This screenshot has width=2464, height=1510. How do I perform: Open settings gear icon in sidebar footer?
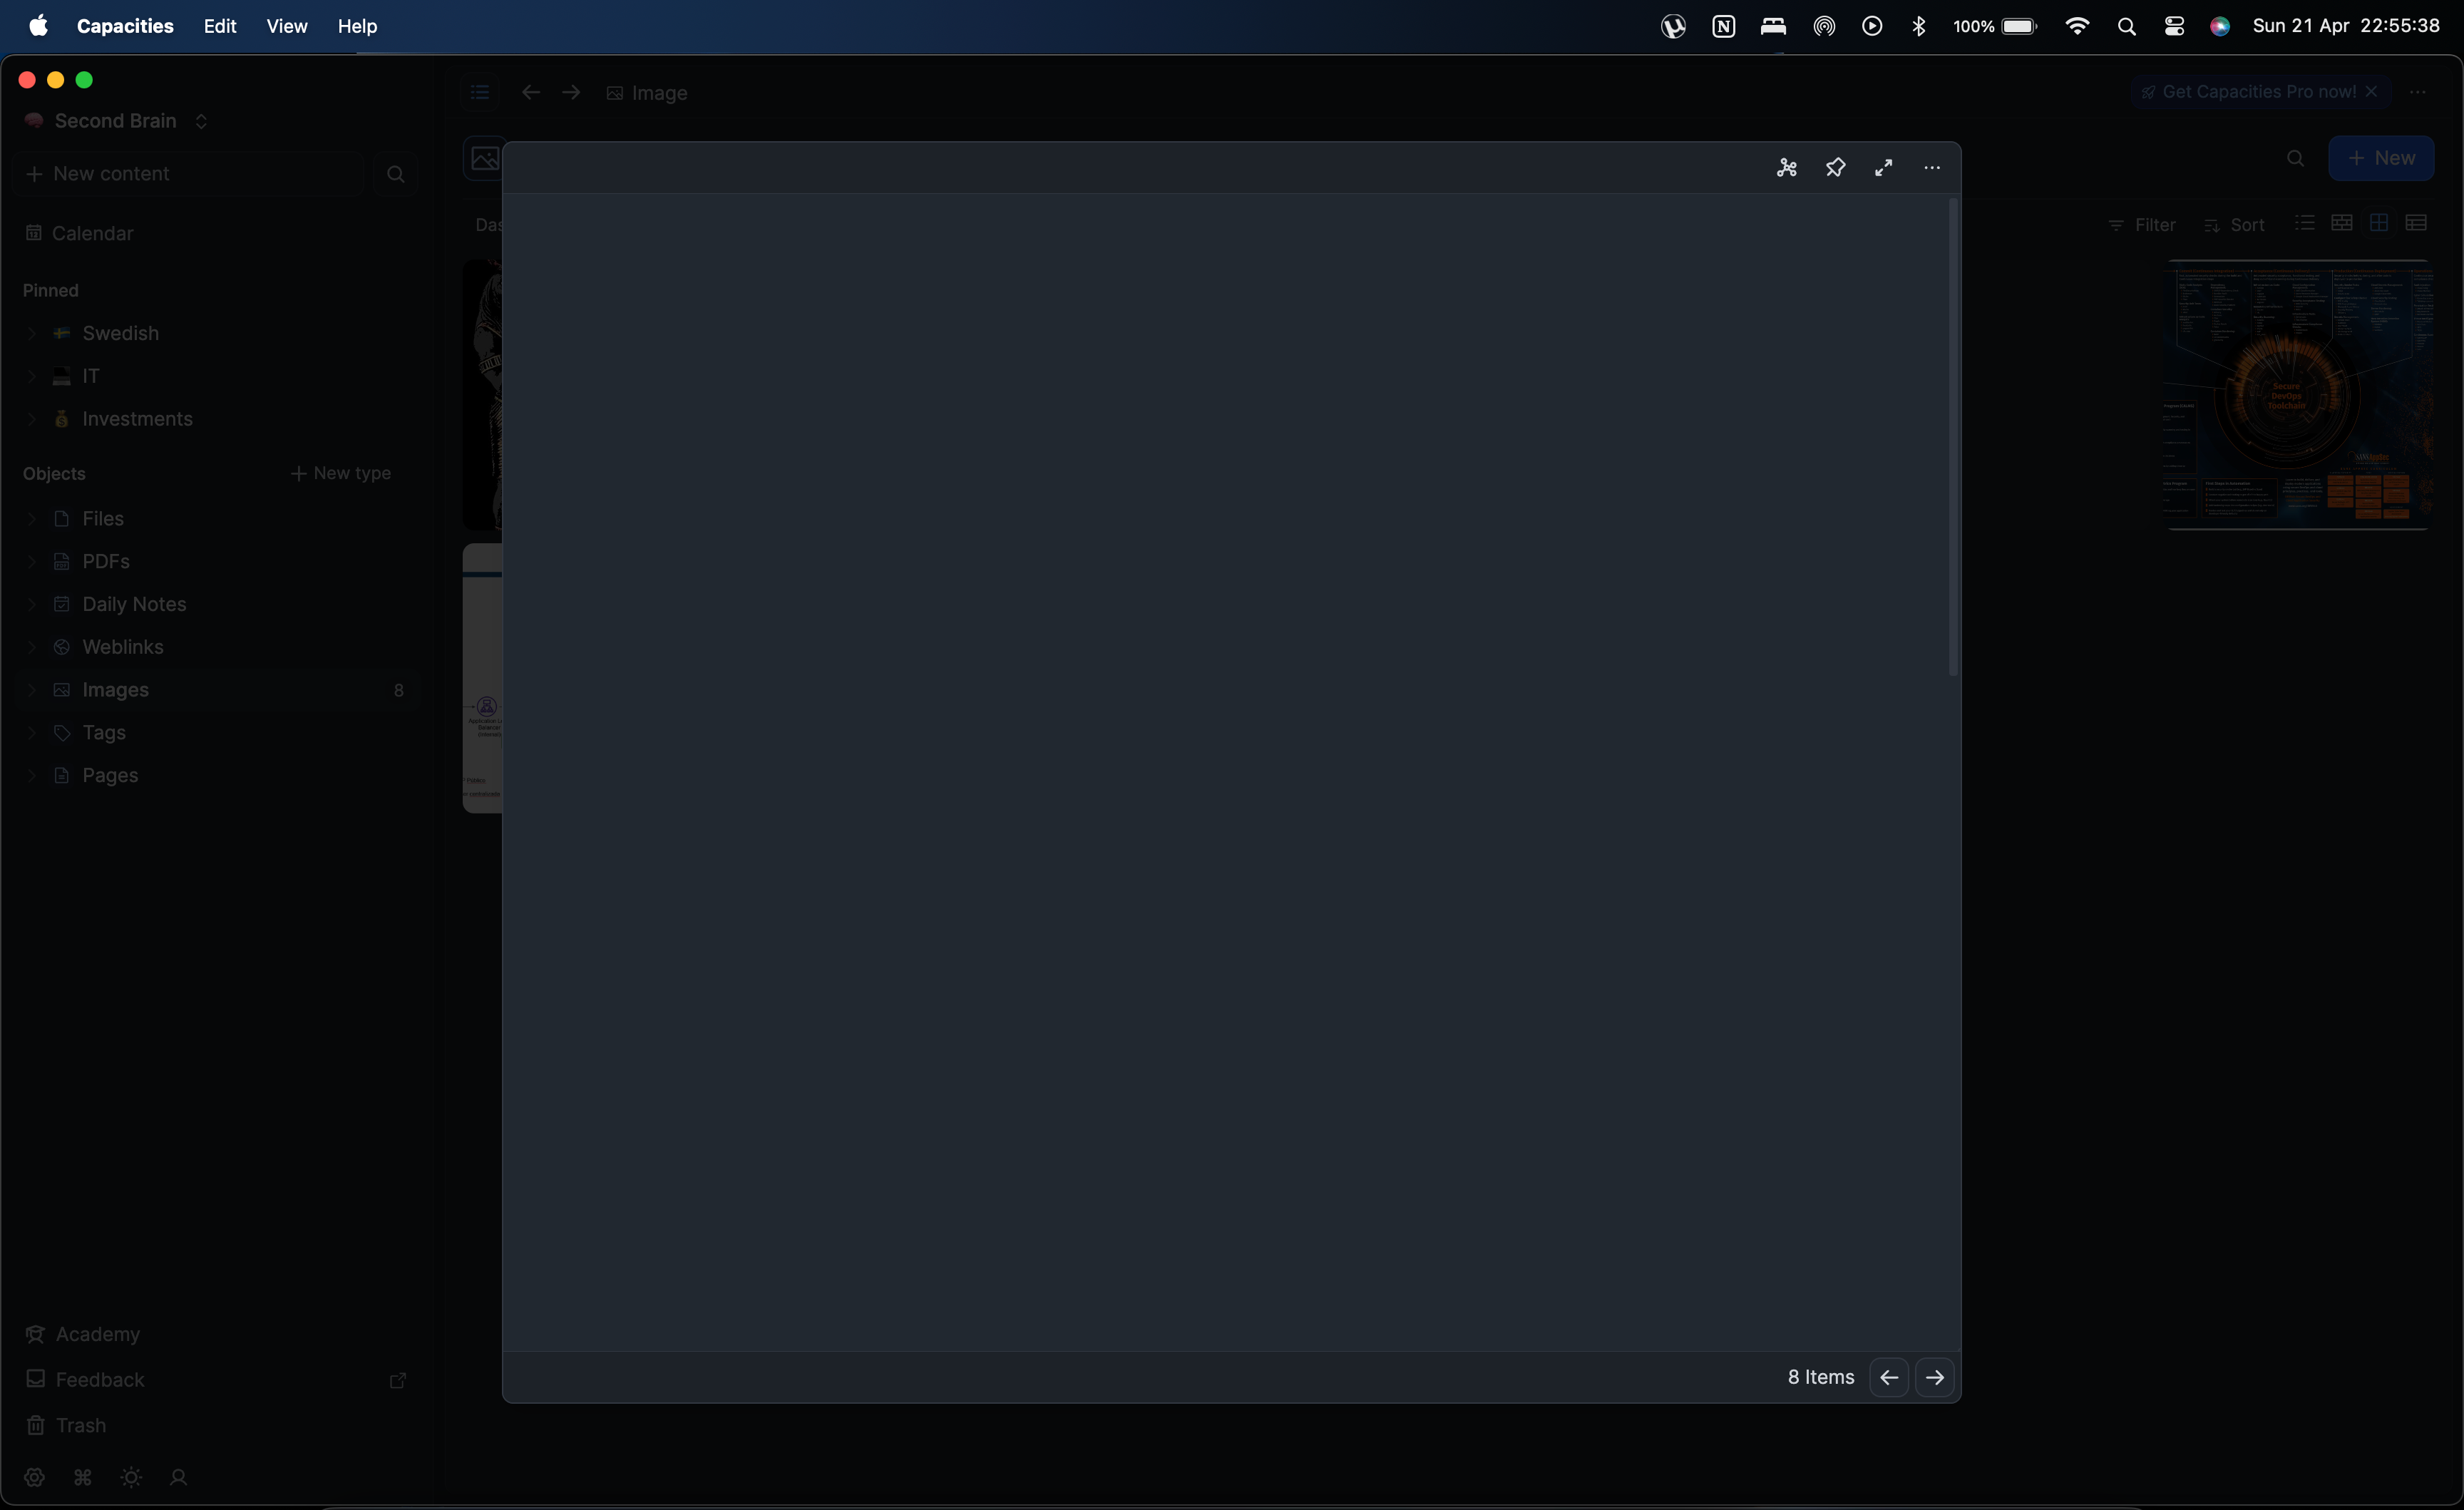click(35, 1477)
